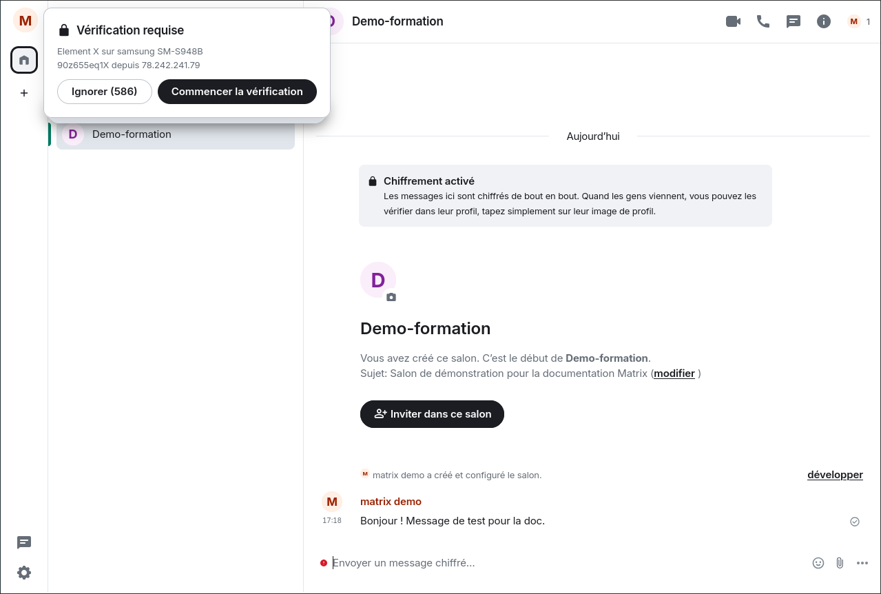Click the 17:18 message timestamp

[x=332, y=521]
